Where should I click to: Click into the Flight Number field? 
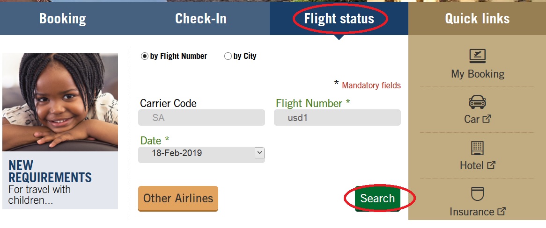click(337, 118)
